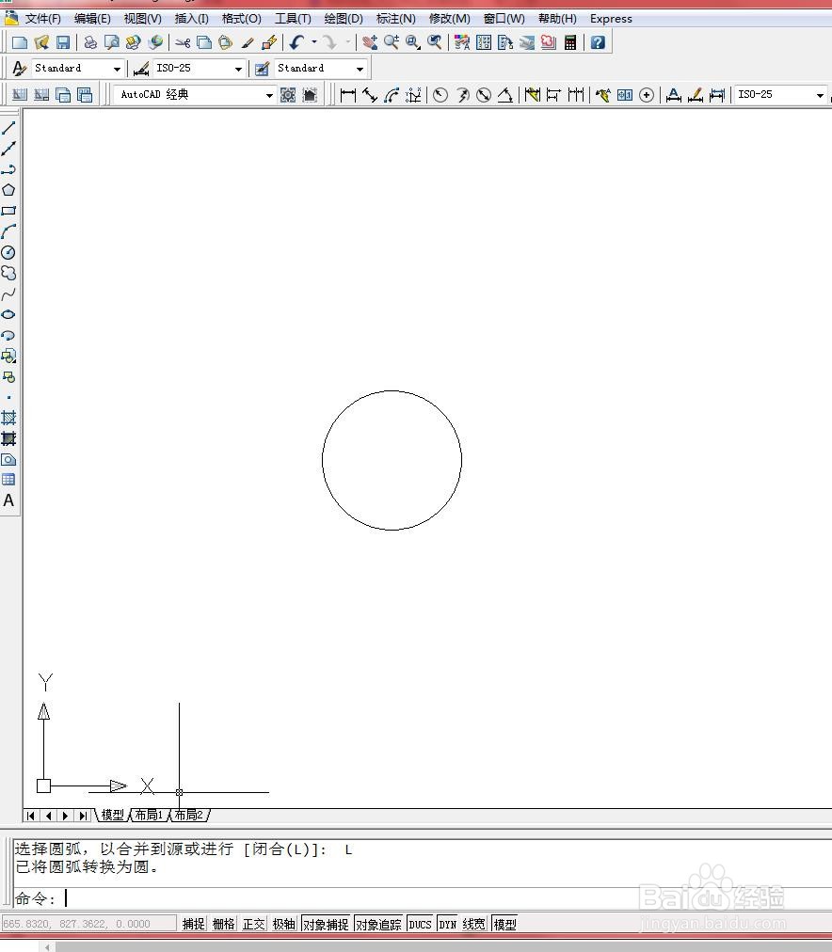
Task: Toggle 捕捉 snap mode
Action: (194, 924)
